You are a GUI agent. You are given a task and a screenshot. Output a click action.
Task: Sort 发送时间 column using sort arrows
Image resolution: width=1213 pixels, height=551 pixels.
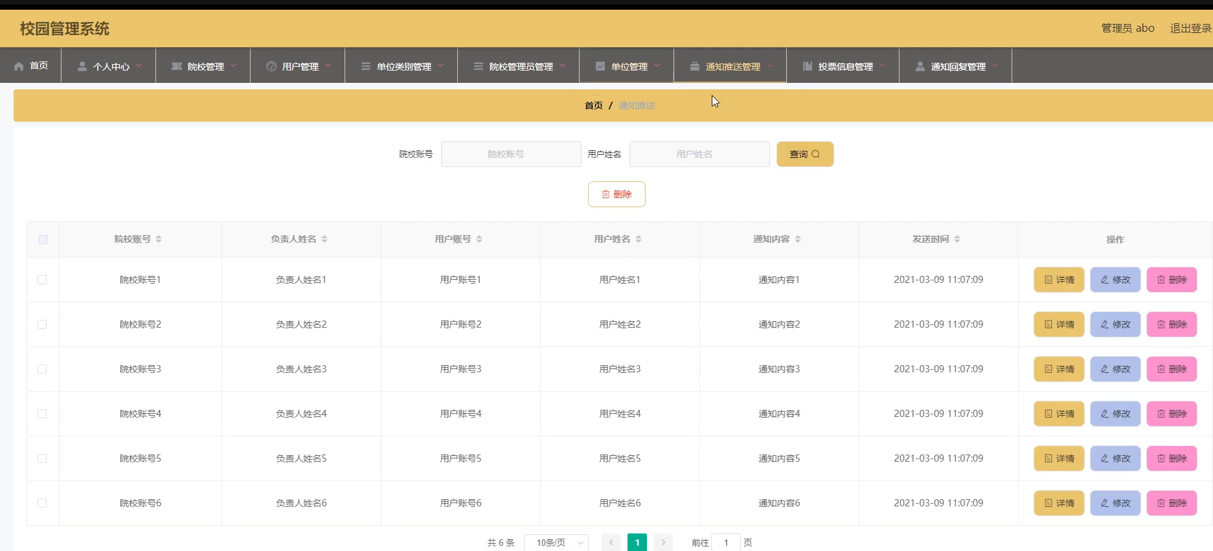957,239
